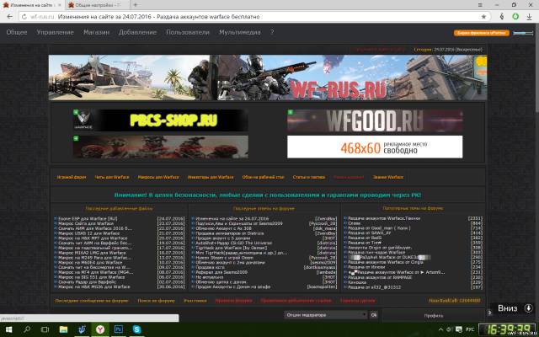539x337 pixels.
Task: Open Skype from the taskbar
Action: 136,329
